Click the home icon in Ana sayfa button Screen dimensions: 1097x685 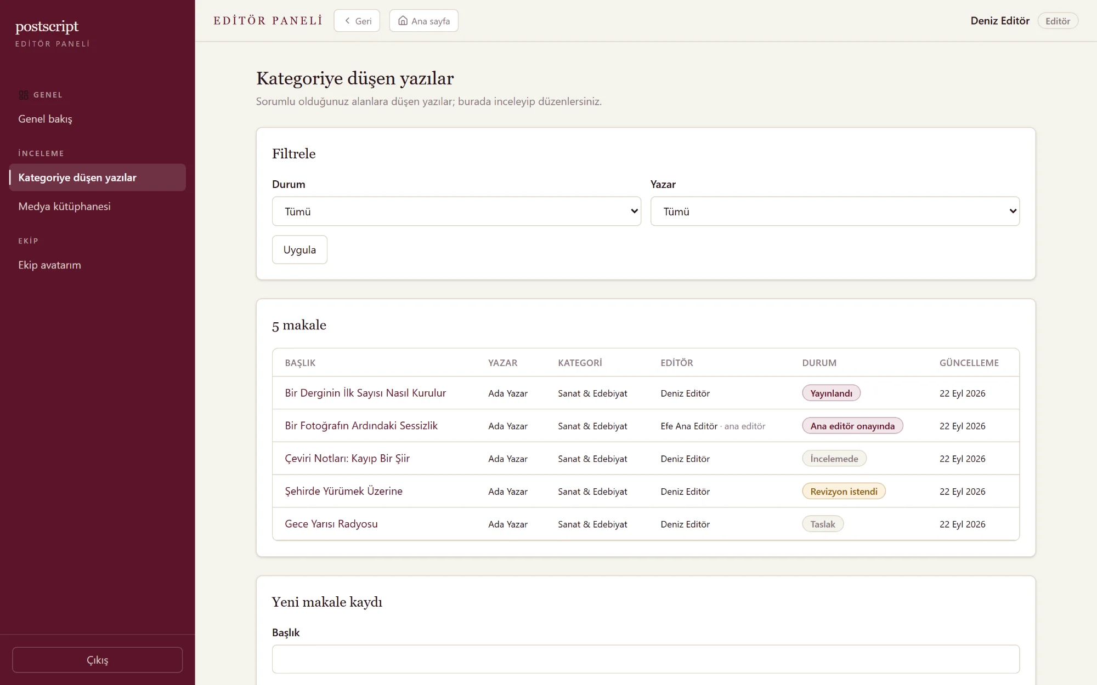click(403, 21)
